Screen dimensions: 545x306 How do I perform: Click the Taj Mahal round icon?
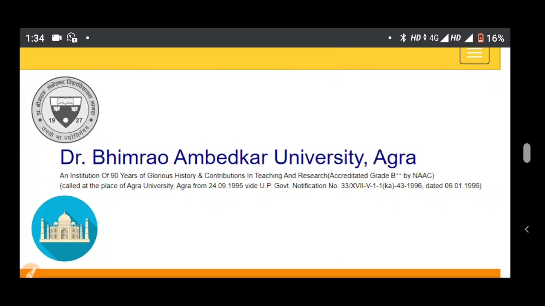tap(65, 228)
